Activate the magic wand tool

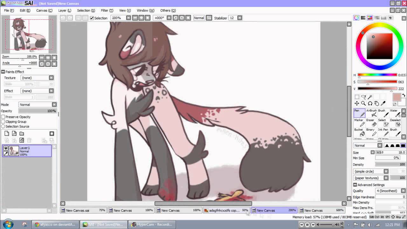[x=370, y=97]
